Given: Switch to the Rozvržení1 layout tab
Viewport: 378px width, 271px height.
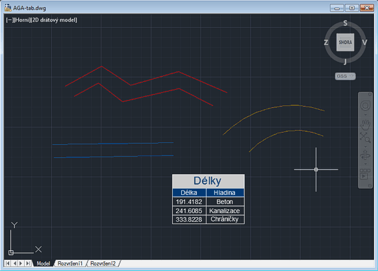Looking at the screenshot, I should coord(70,263).
